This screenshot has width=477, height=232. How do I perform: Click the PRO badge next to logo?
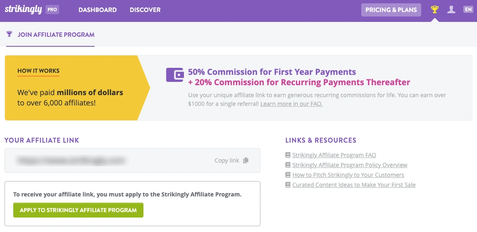(52, 10)
